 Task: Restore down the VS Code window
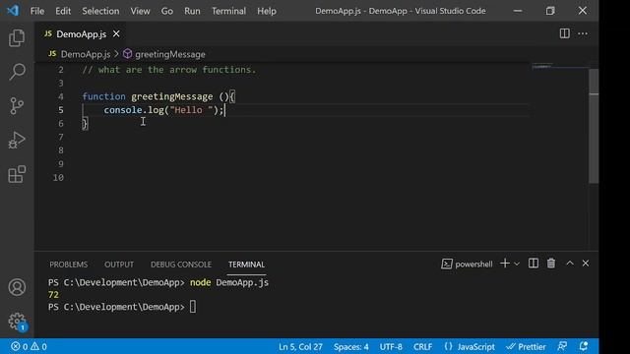[550, 11]
